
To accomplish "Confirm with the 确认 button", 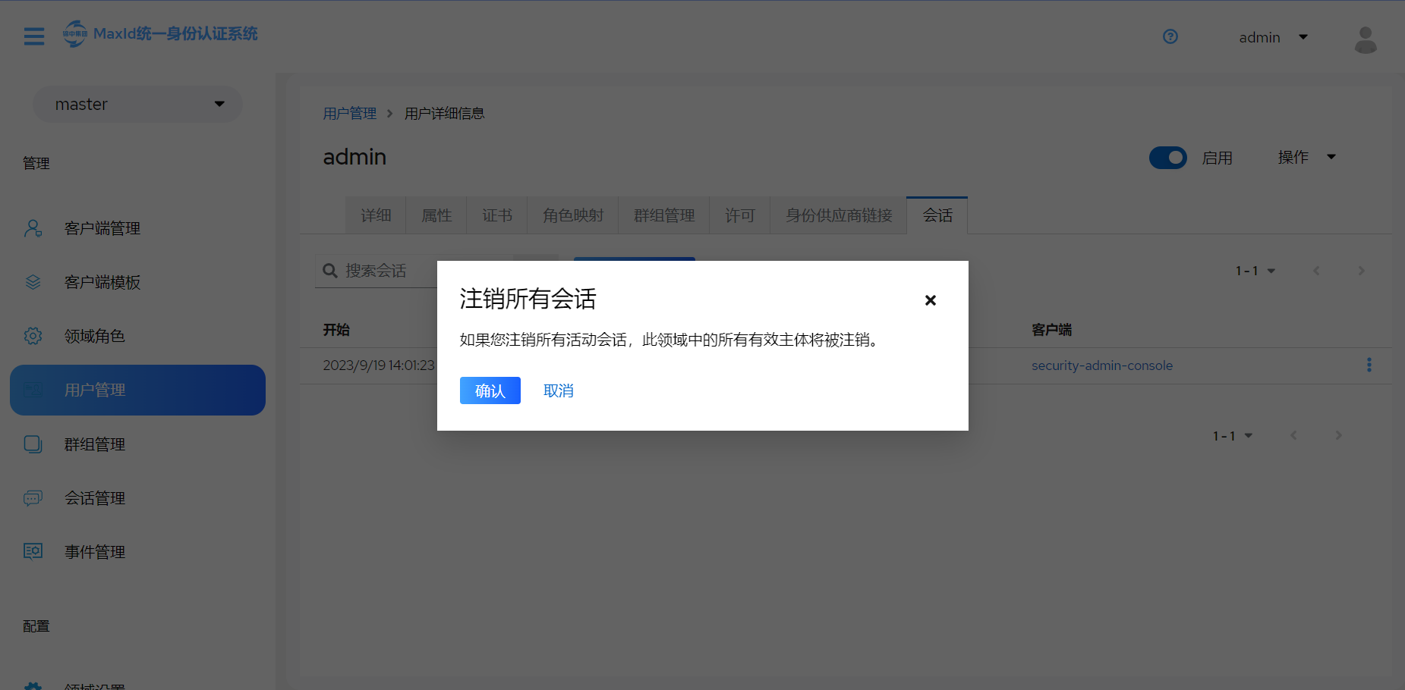I will 490,390.
